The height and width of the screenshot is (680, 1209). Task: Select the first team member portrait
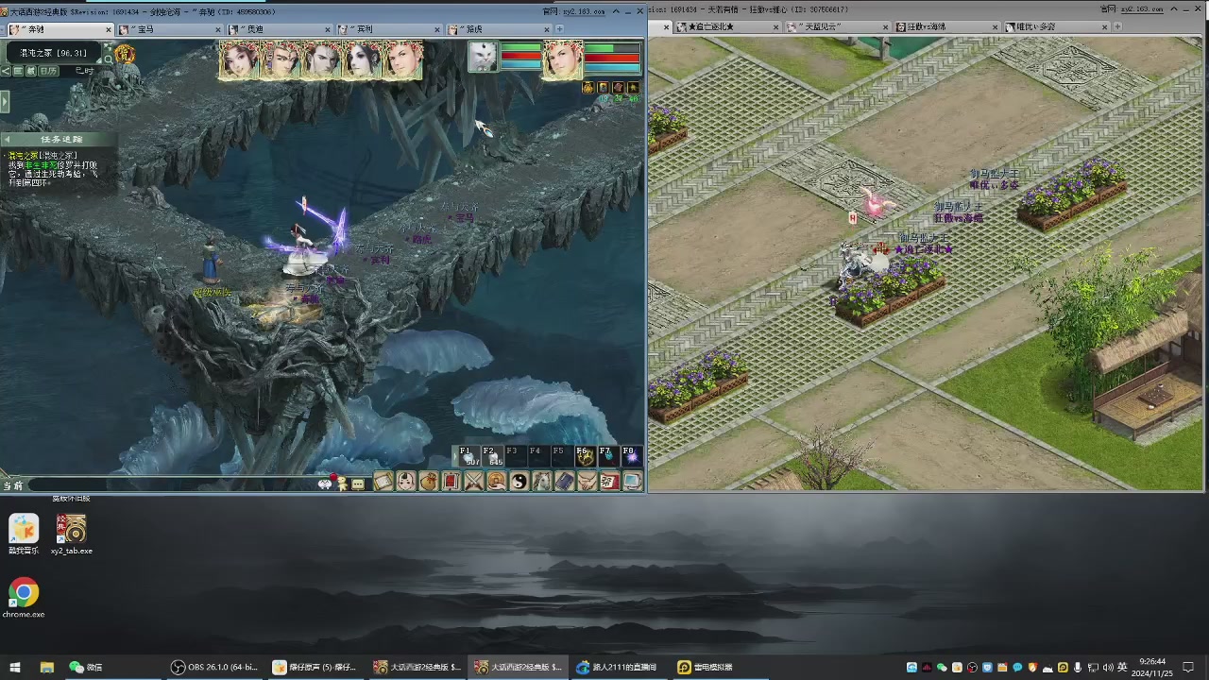click(239, 59)
